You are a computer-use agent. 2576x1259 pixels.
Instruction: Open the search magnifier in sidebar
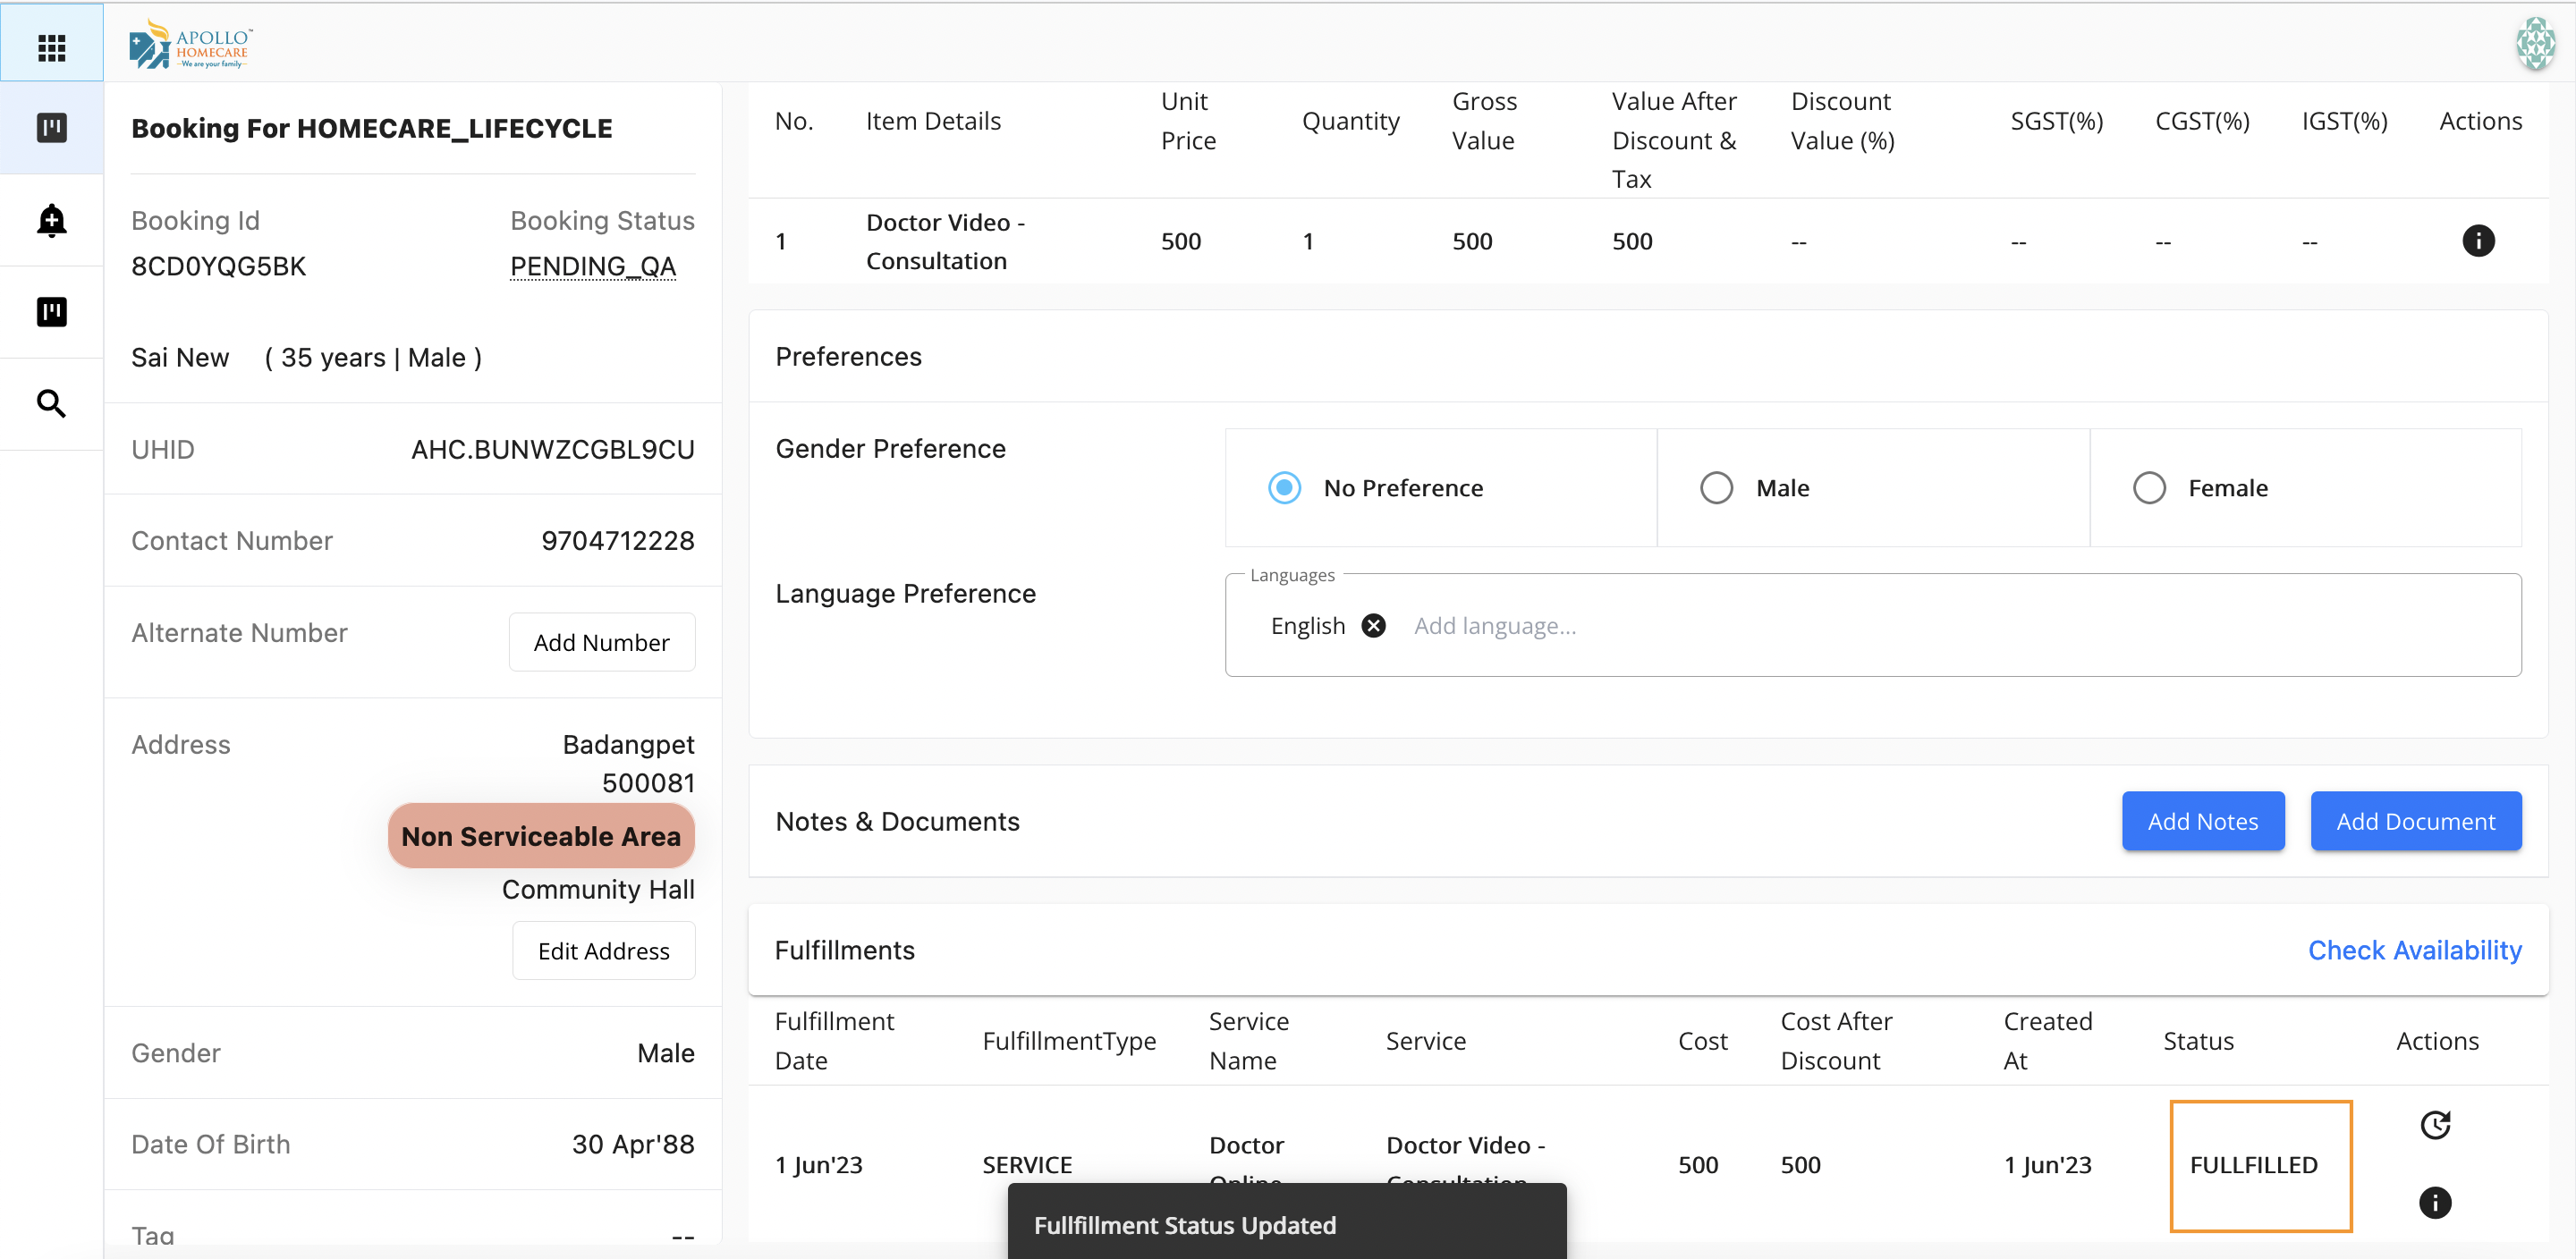point(51,404)
